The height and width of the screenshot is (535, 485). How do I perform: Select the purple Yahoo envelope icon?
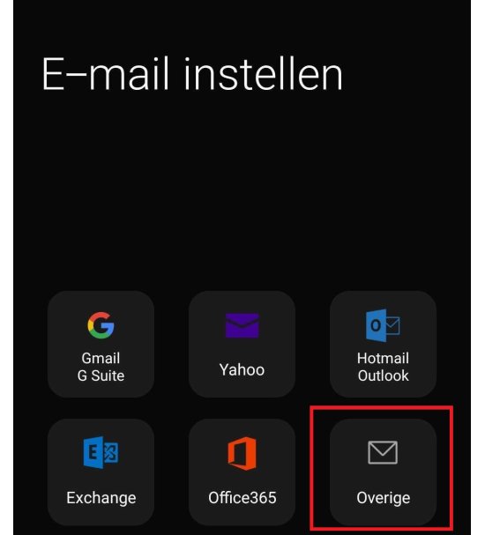coord(242,325)
